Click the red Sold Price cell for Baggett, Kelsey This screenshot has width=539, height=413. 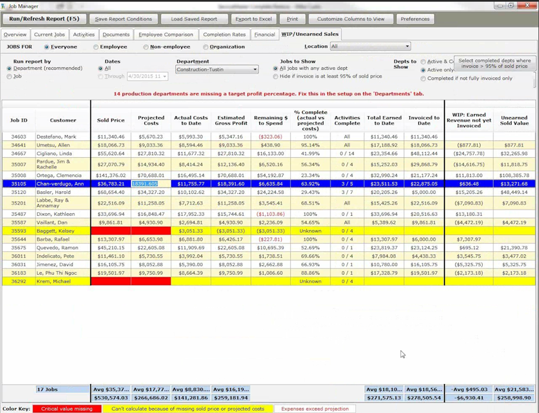tap(111, 231)
